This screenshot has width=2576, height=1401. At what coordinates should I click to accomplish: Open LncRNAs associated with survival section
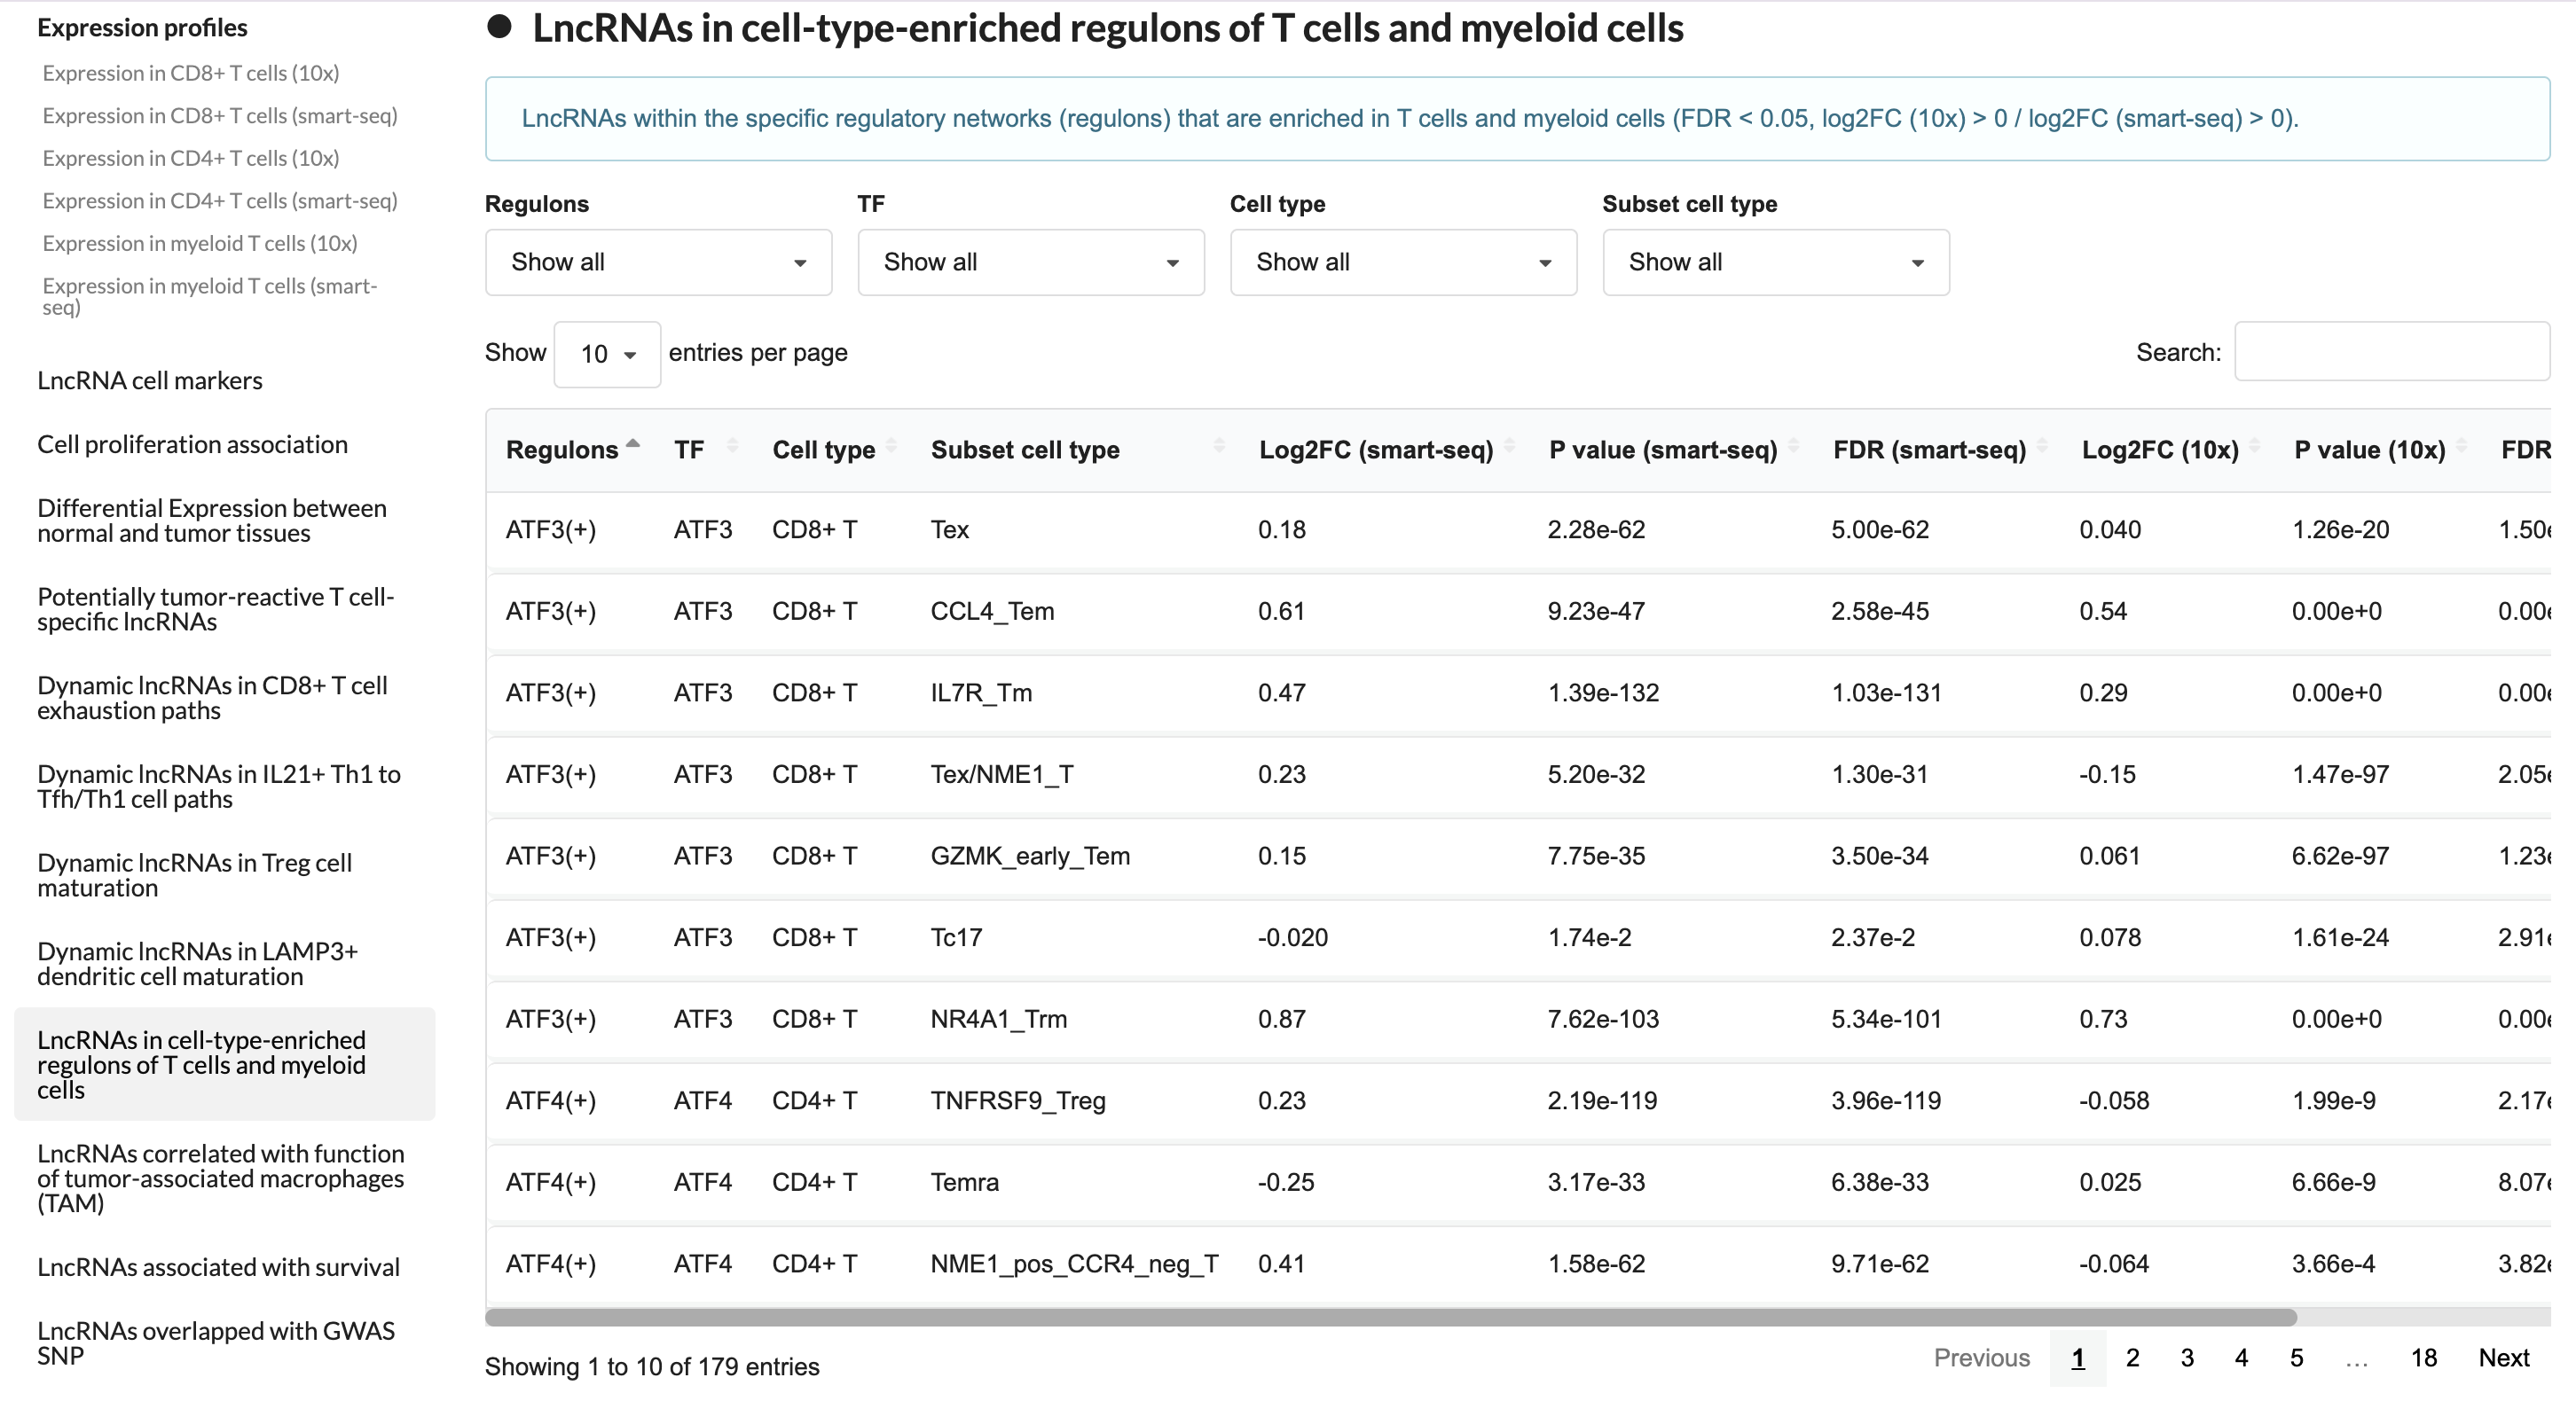point(218,1267)
